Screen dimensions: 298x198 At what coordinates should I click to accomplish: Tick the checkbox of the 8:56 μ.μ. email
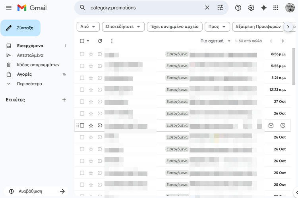click(x=82, y=54)
